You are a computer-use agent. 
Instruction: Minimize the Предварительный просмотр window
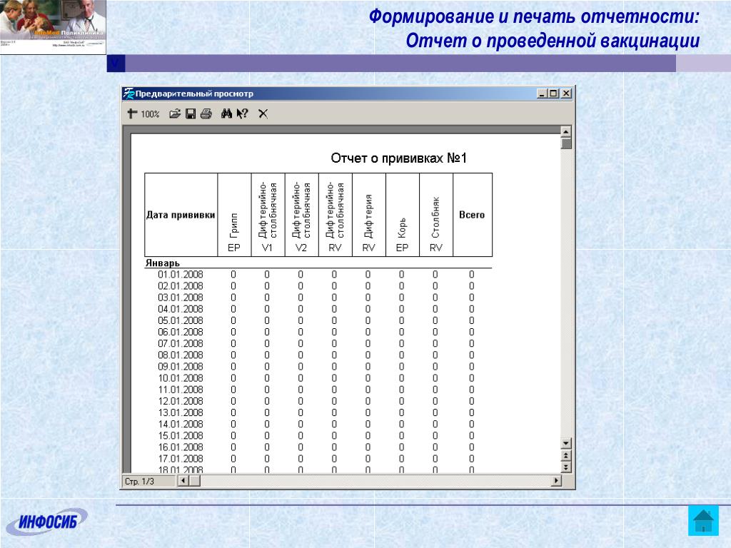542,93
